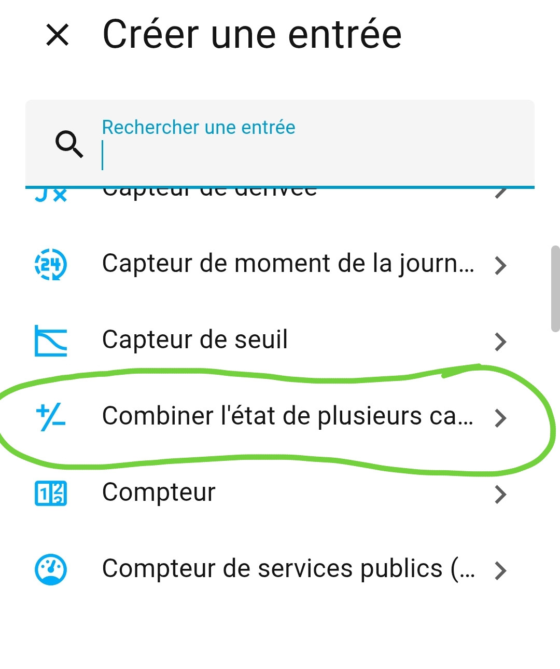
Task: Expand chevron beside Combiner l'état entry
Action: (x=500, y=418)
